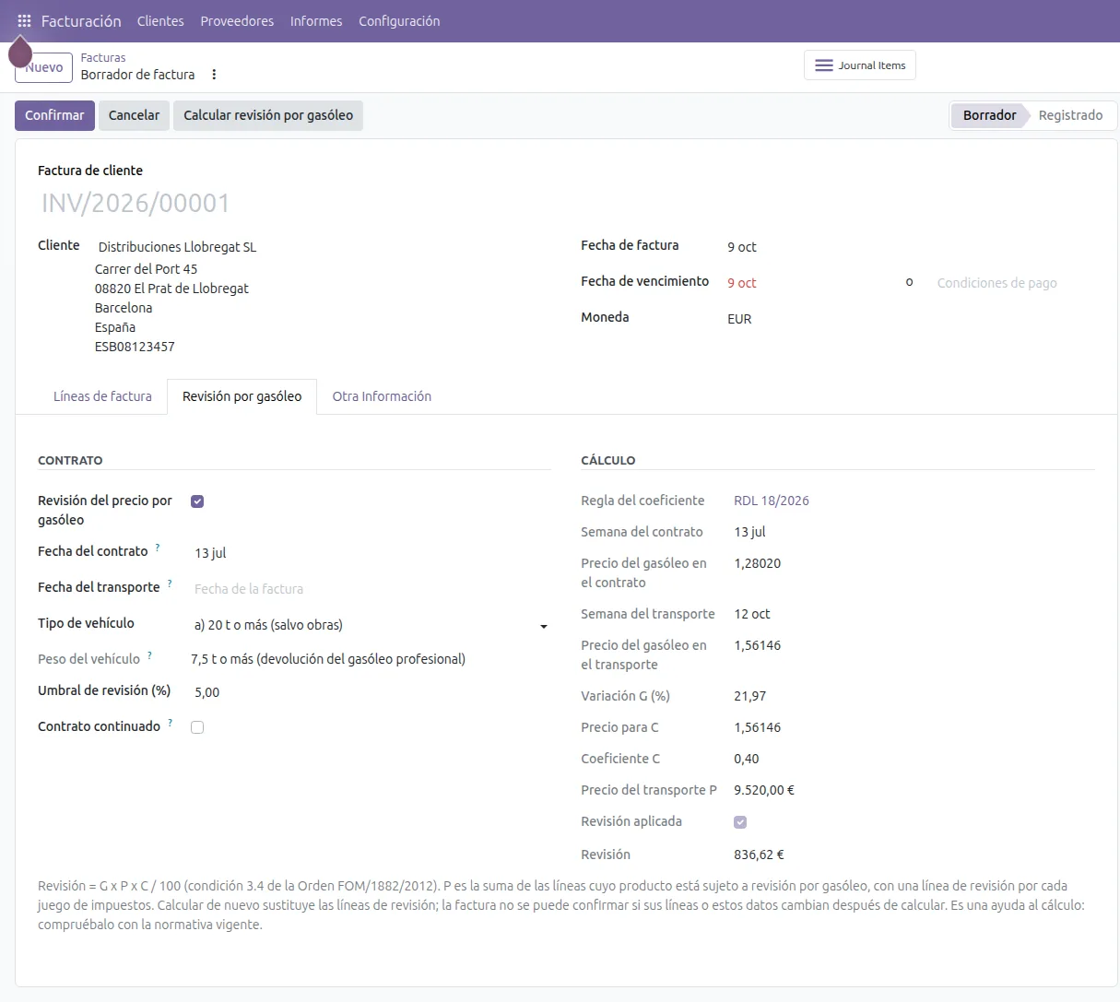1120x1002 pixels.
Task: Click the Nuevo button
Action: [44, 66]
